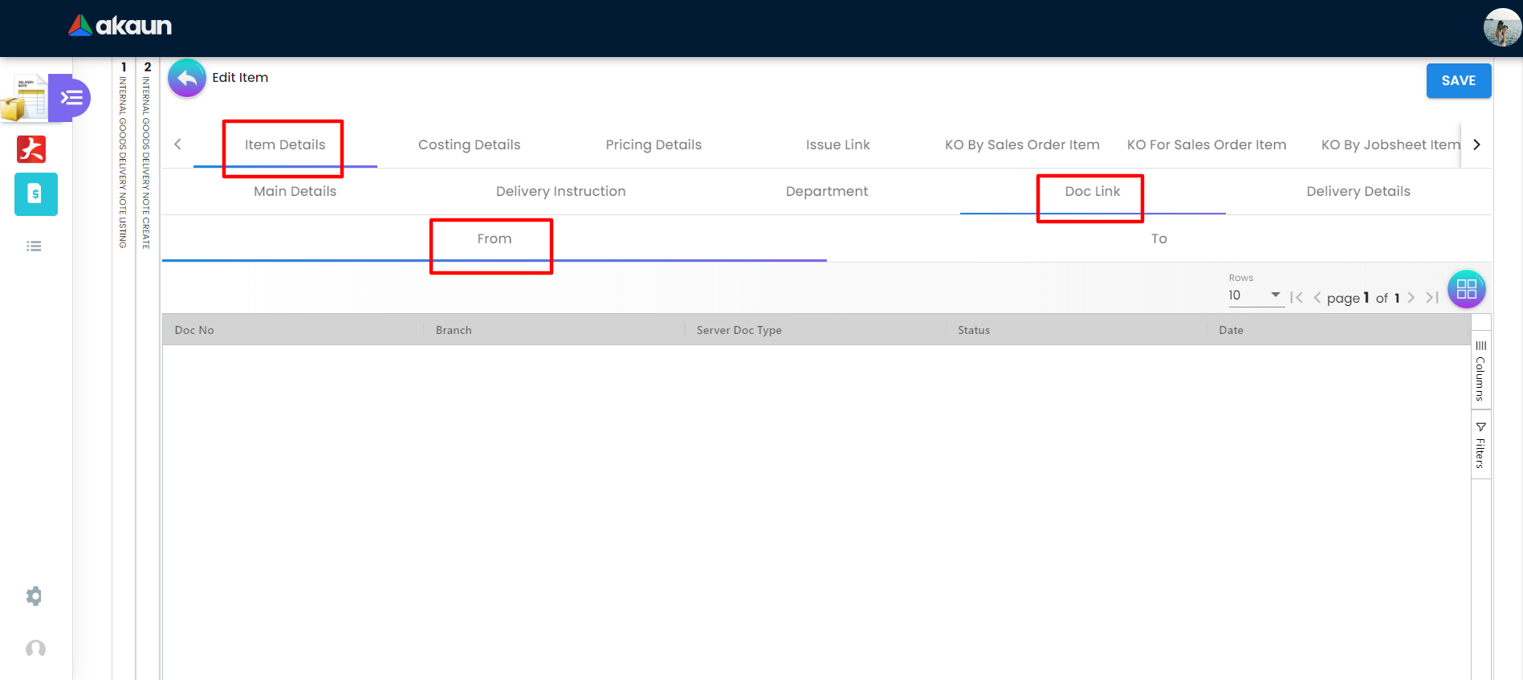Open the sidebar user account icon
Image resolution: width=1523 pixels, height=680 pixels.
coord(35,649)
